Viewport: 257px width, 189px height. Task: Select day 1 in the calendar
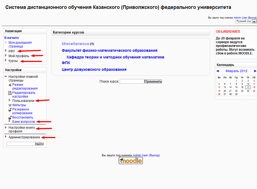point(236,81)
